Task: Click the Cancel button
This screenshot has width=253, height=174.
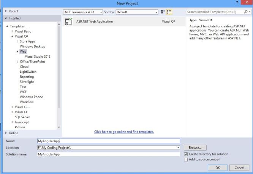Action: (239, 168)
